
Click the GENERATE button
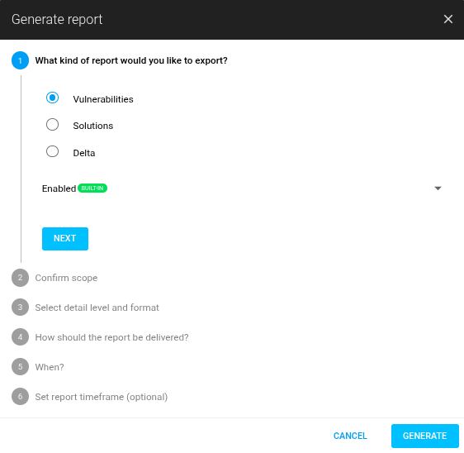point(425,436)
